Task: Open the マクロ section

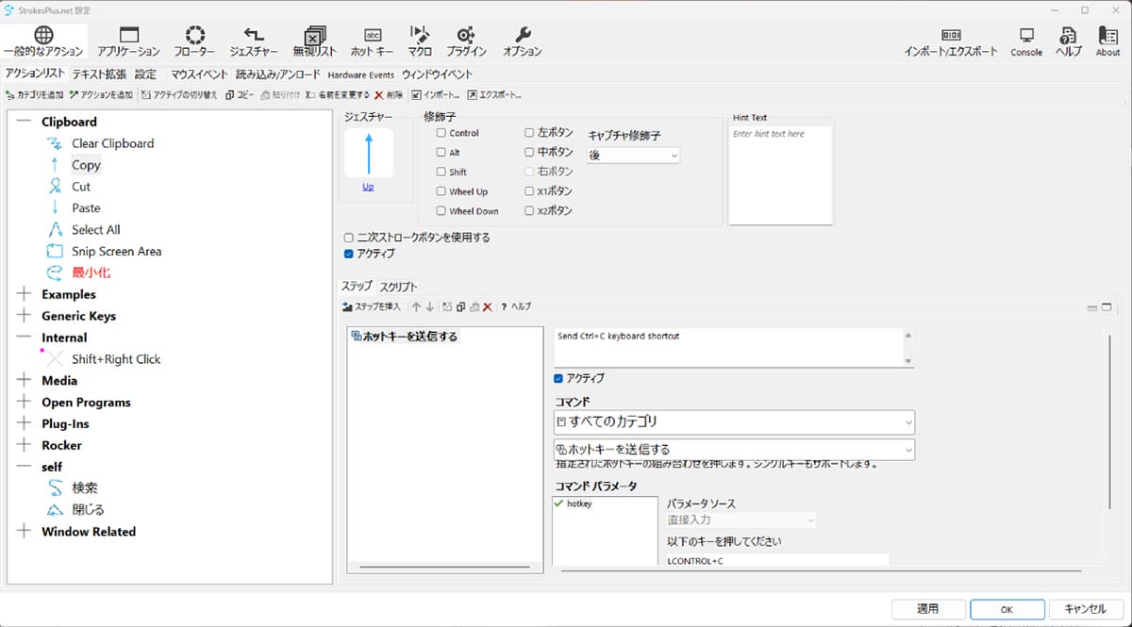Action: 420,41
